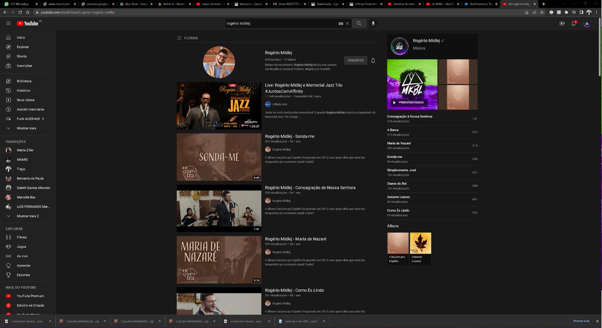Open FILTROS search filters
The height and width of the screenshot is (328, 602).
pos(188,38)
